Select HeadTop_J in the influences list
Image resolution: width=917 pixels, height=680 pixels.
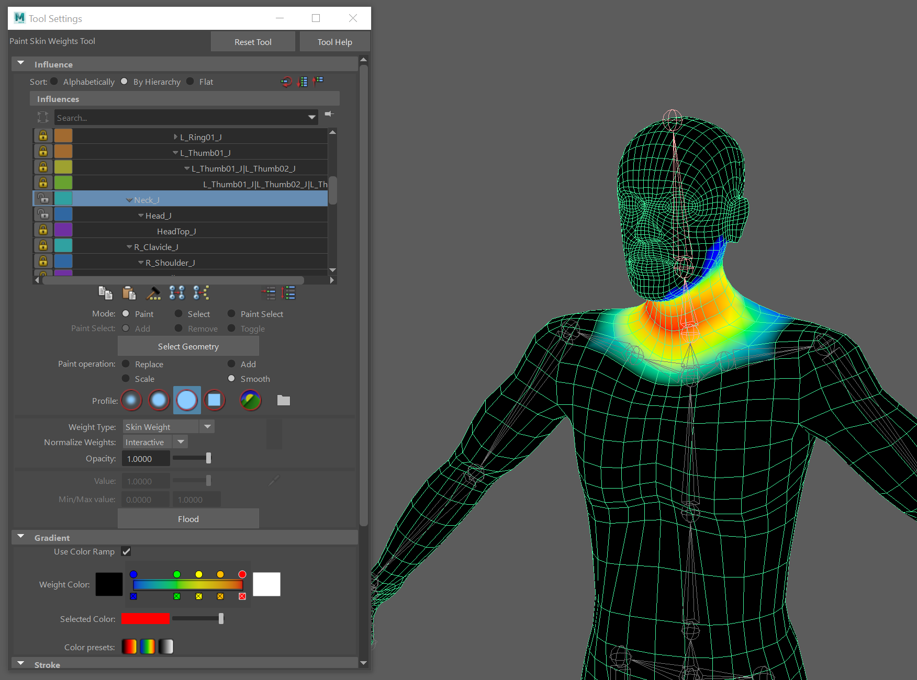(176, 231)
